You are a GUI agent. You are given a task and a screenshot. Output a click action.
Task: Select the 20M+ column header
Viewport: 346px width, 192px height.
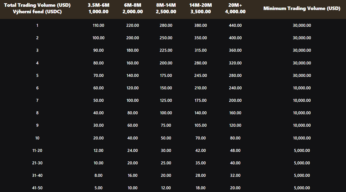point(235,5)
